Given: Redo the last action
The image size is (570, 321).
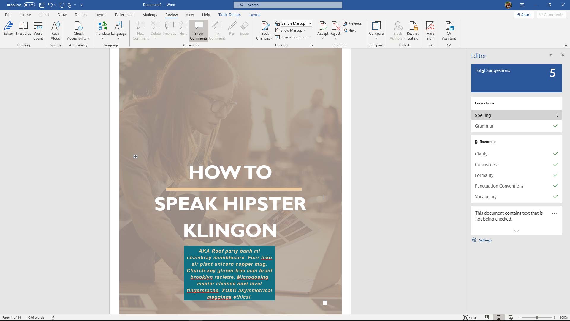Looking at the screenshot, I should (62, 5).
